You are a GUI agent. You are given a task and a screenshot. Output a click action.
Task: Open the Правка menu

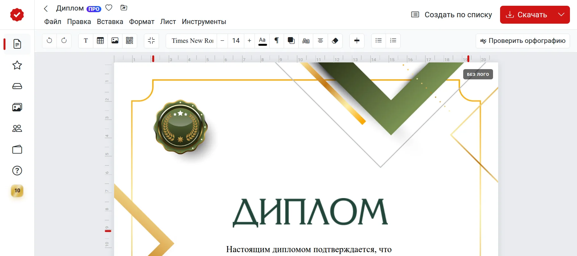coord(79,22)
